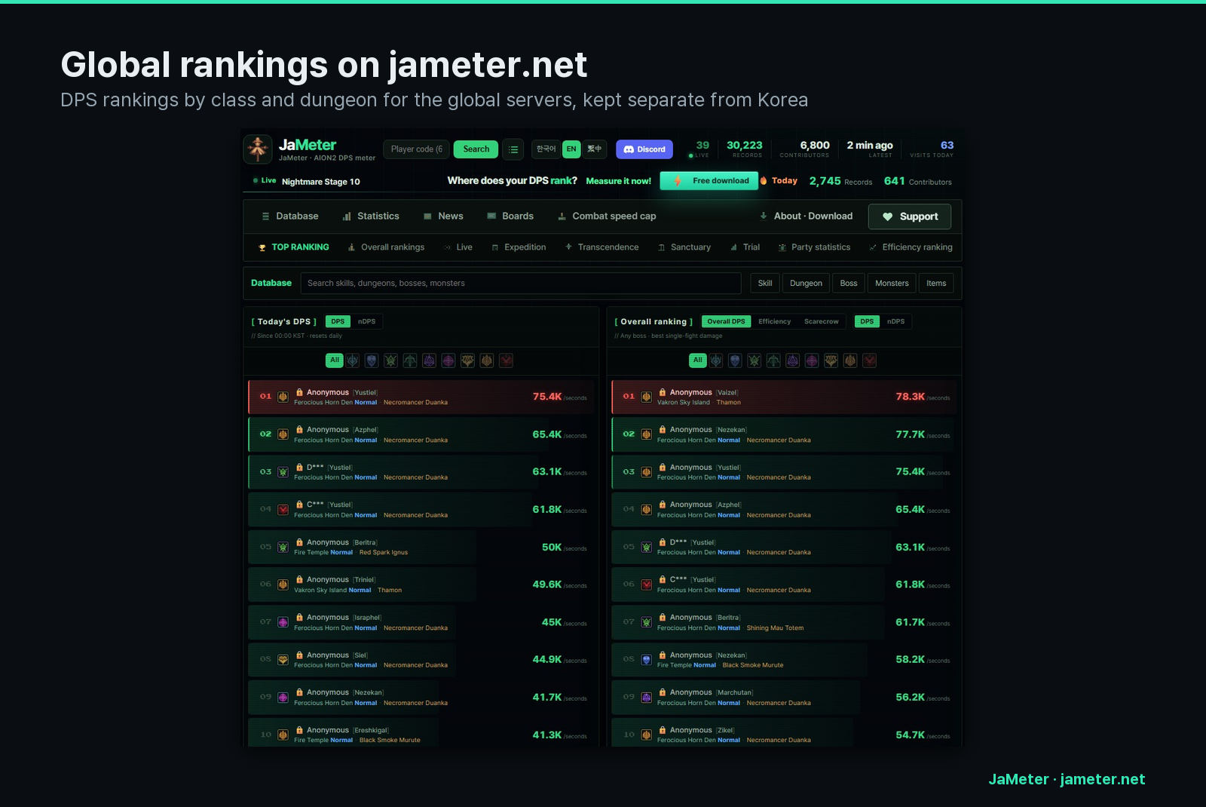This screenshot has width=1206, height=807.
Task: Open the Party statistics tab
Action: pyautogui.click(x=814, y=247)
